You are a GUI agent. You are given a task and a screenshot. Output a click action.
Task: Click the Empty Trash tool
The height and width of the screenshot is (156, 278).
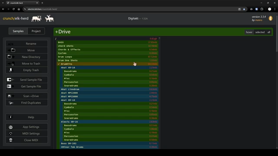26,70
